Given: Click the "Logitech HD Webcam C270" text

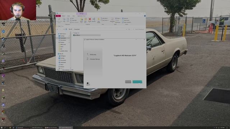Looking at the screenshot, I should tap(125, 56).
